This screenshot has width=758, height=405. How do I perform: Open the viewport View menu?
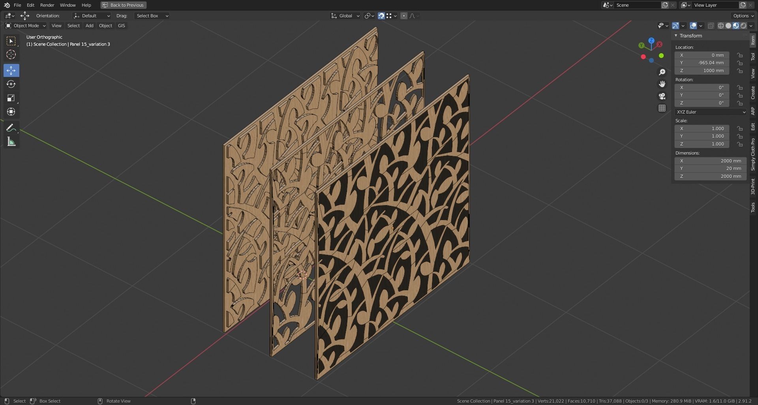[56, 26]
